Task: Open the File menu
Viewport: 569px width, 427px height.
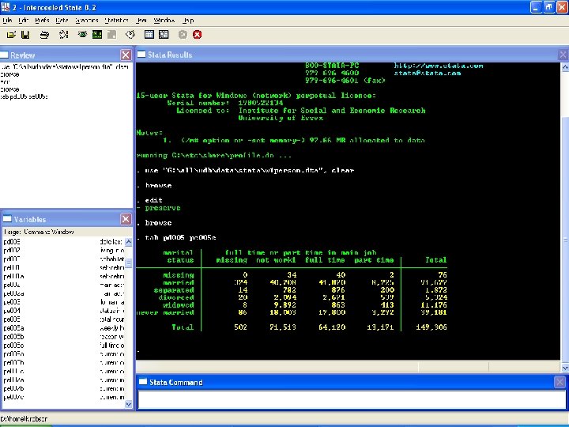Action: click(x=7, y=21)
